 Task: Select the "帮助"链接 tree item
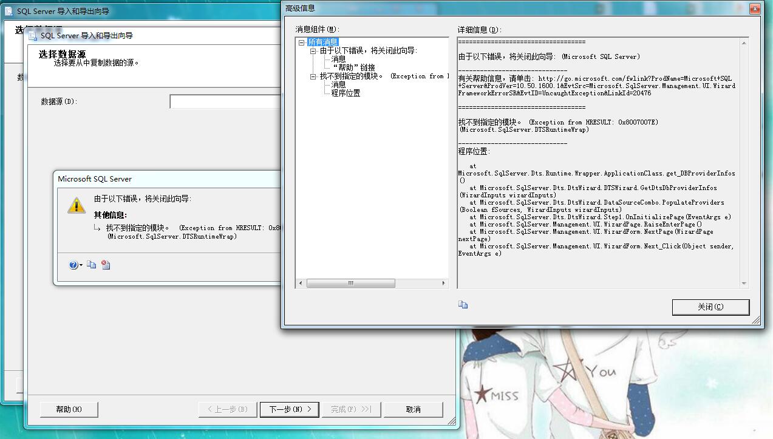coord(353,68)
